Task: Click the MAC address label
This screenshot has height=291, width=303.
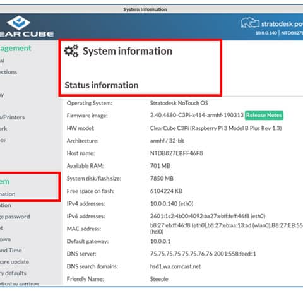Action: coord(84,229)
